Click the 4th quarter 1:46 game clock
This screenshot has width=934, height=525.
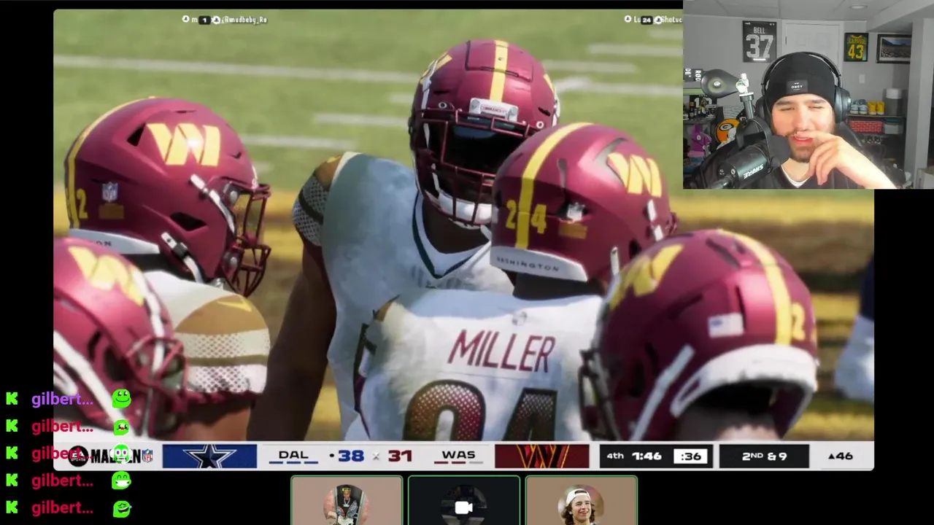(635, 456)
